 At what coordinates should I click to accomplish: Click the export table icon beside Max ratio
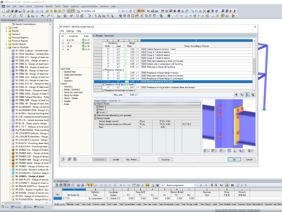click(253, 94)
